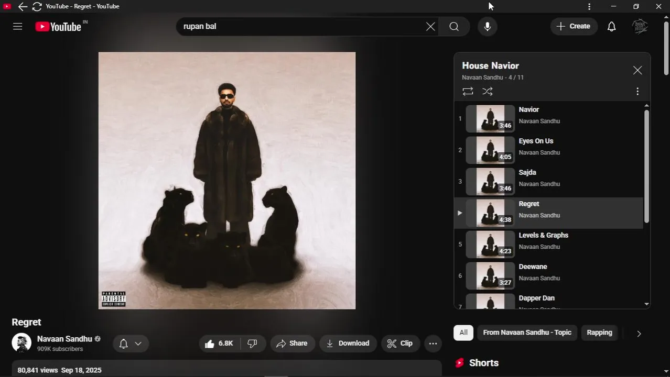Close the House Navior playlist panel
Viewport: 670px width, 377px height.
click(x=637, y=70)
